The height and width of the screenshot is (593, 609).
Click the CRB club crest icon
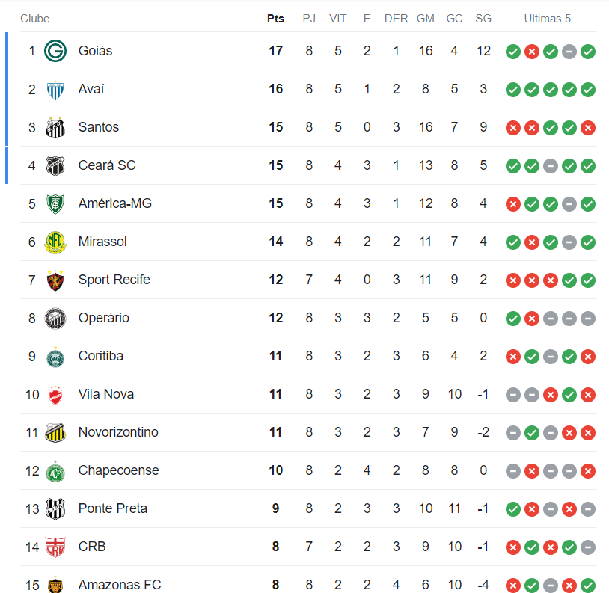coord(55,547)
